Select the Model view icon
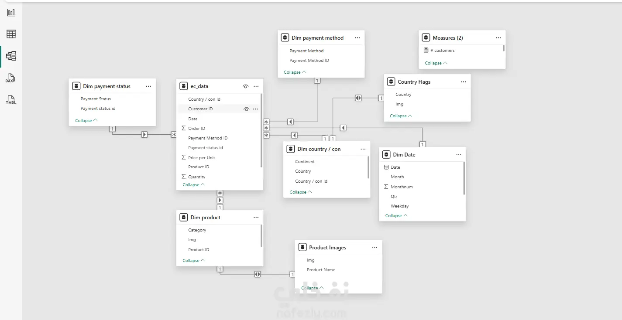The height and width of the screenshot is (320, 622). [x=11, y=56]
